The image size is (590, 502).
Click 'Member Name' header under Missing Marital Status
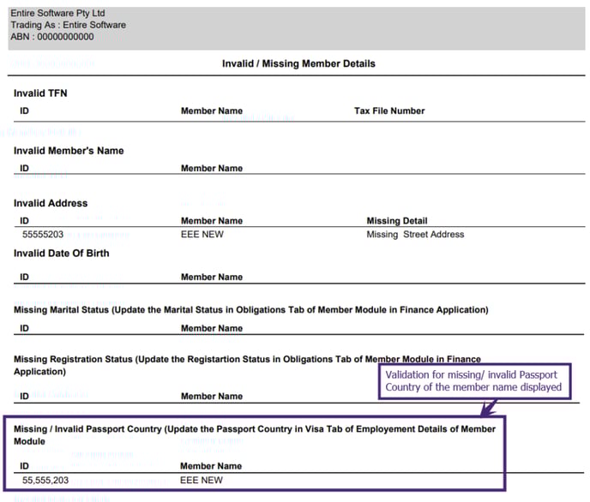coord(212,328)
